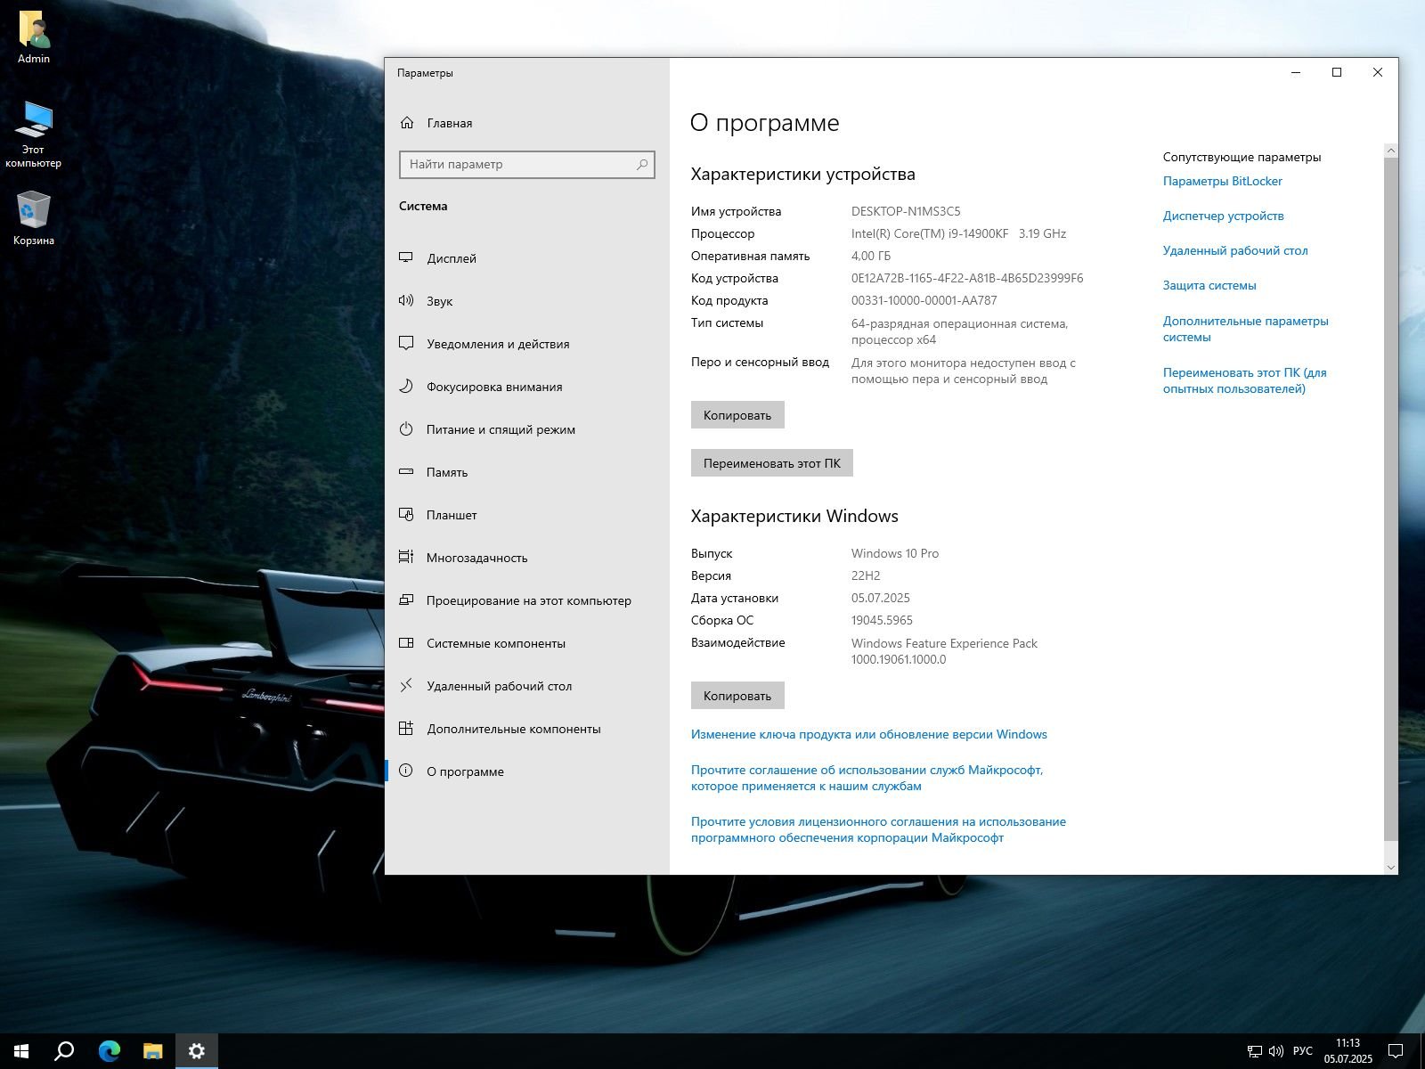Open Диспетчер устройств link
The width and height of the screenshot is (1425, 1069).
click(x=1223, y=216)
